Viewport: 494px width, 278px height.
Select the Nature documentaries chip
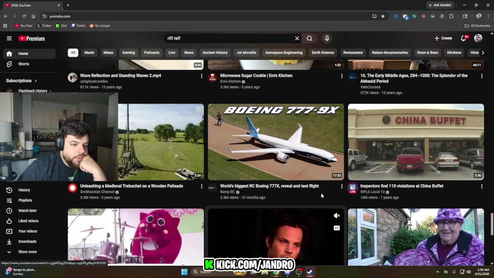click(390, 53)
